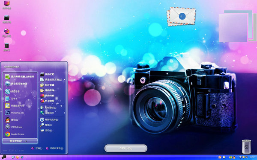Screen dimensions: 257x160
Task: Open the Run... entry
Action: [x=47, y=130]
